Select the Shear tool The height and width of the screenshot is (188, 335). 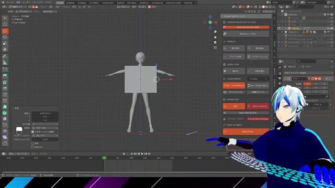coord(5,137)
